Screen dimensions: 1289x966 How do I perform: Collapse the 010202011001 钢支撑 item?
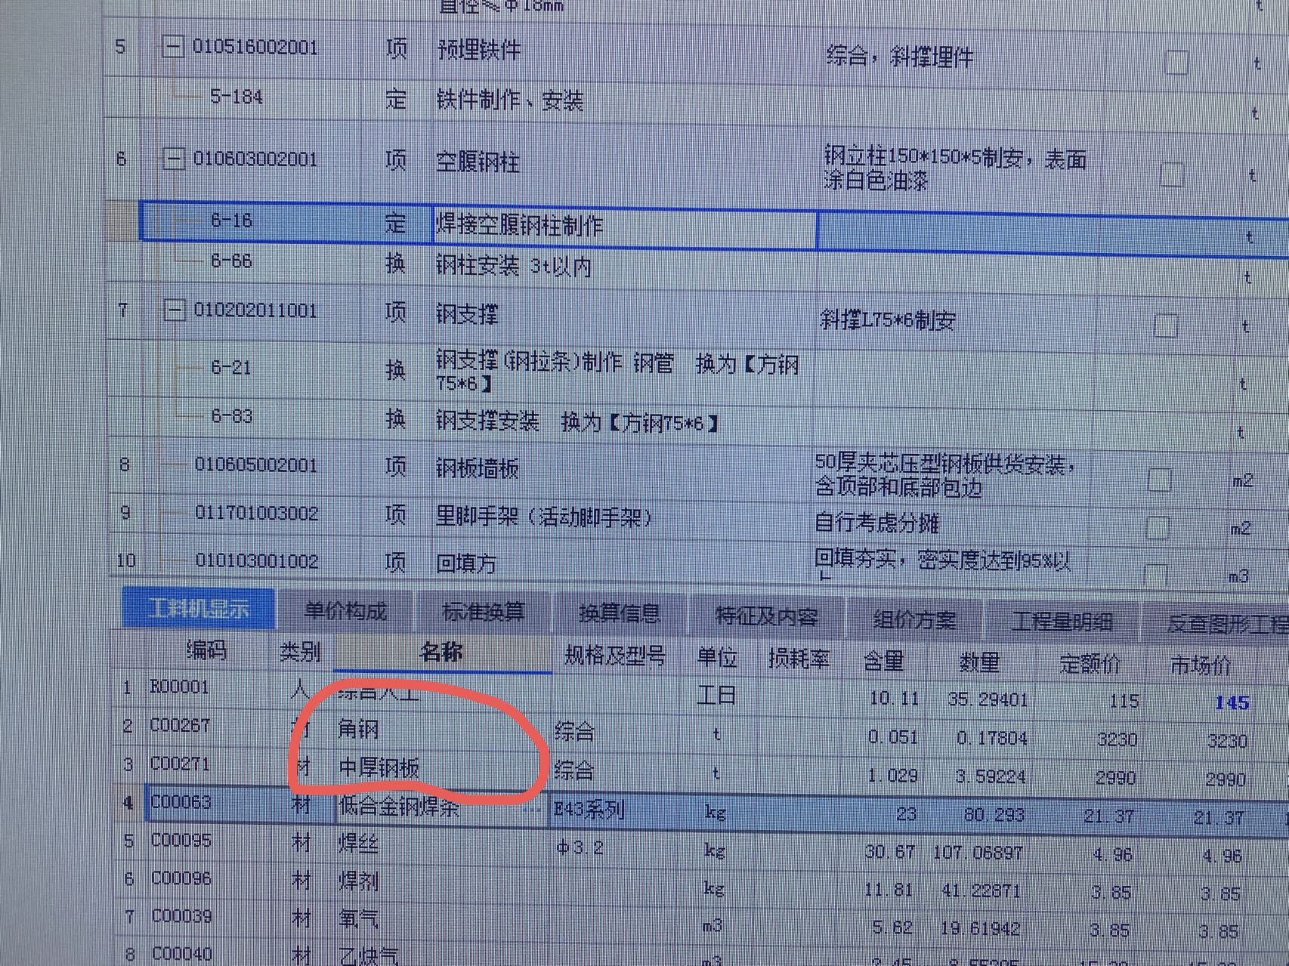(175, 310)
